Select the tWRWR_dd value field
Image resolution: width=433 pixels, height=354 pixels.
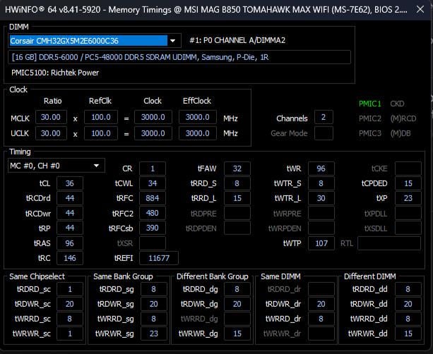point(408,334)
